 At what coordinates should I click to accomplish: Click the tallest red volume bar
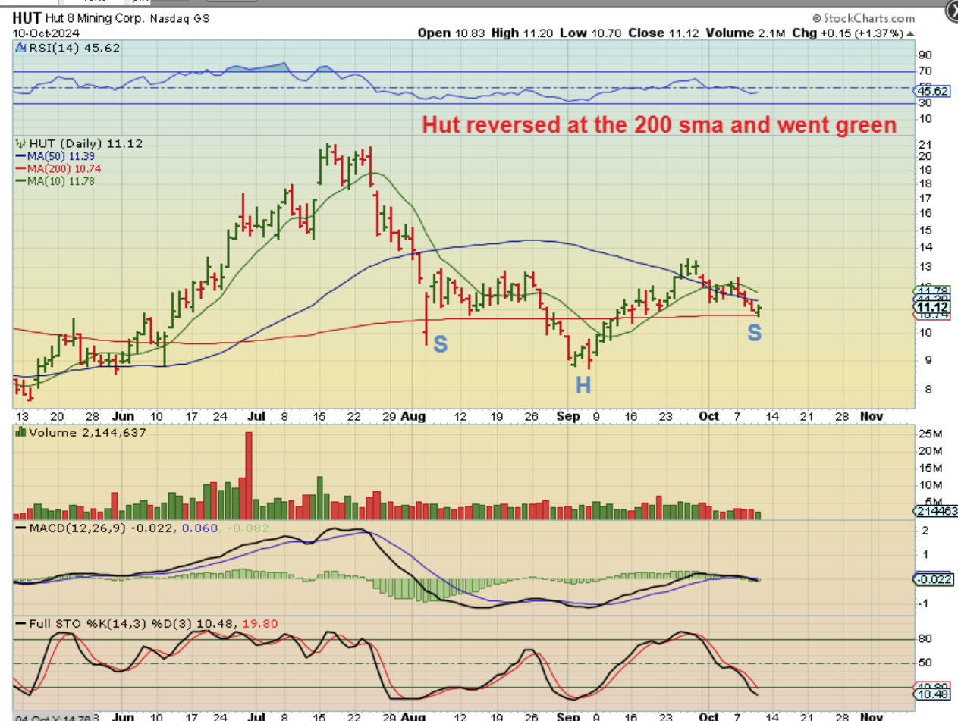pos(247,476)
